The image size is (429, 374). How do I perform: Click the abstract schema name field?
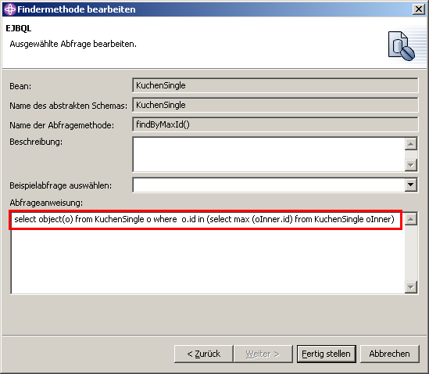(x=275, y=105)
